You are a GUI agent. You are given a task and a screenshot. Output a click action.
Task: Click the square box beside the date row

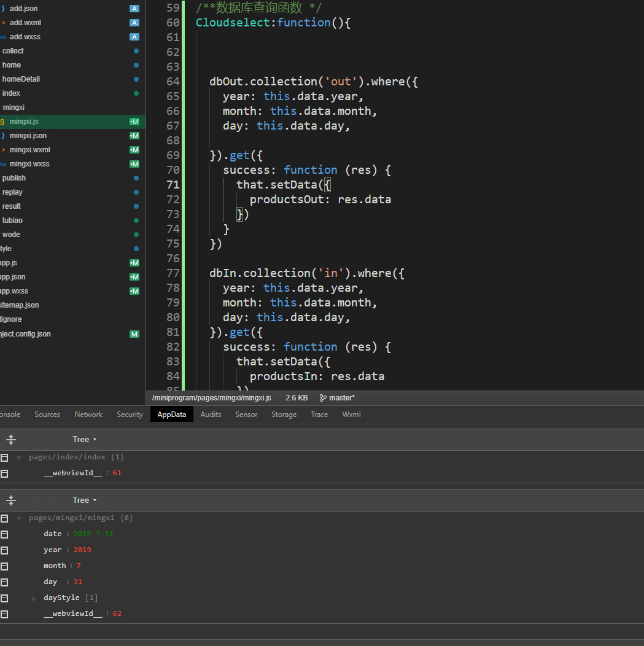[x=4, y=534]
